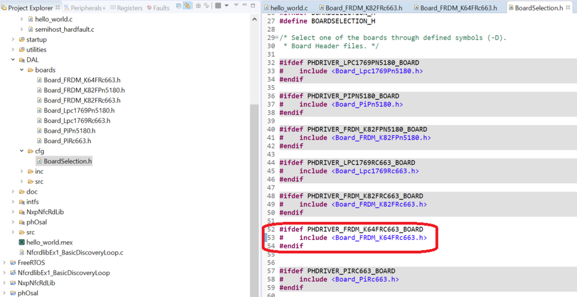Viewport: 577px width, 297px height.
Task: Click the DAL folder icon
Action: 22,59
